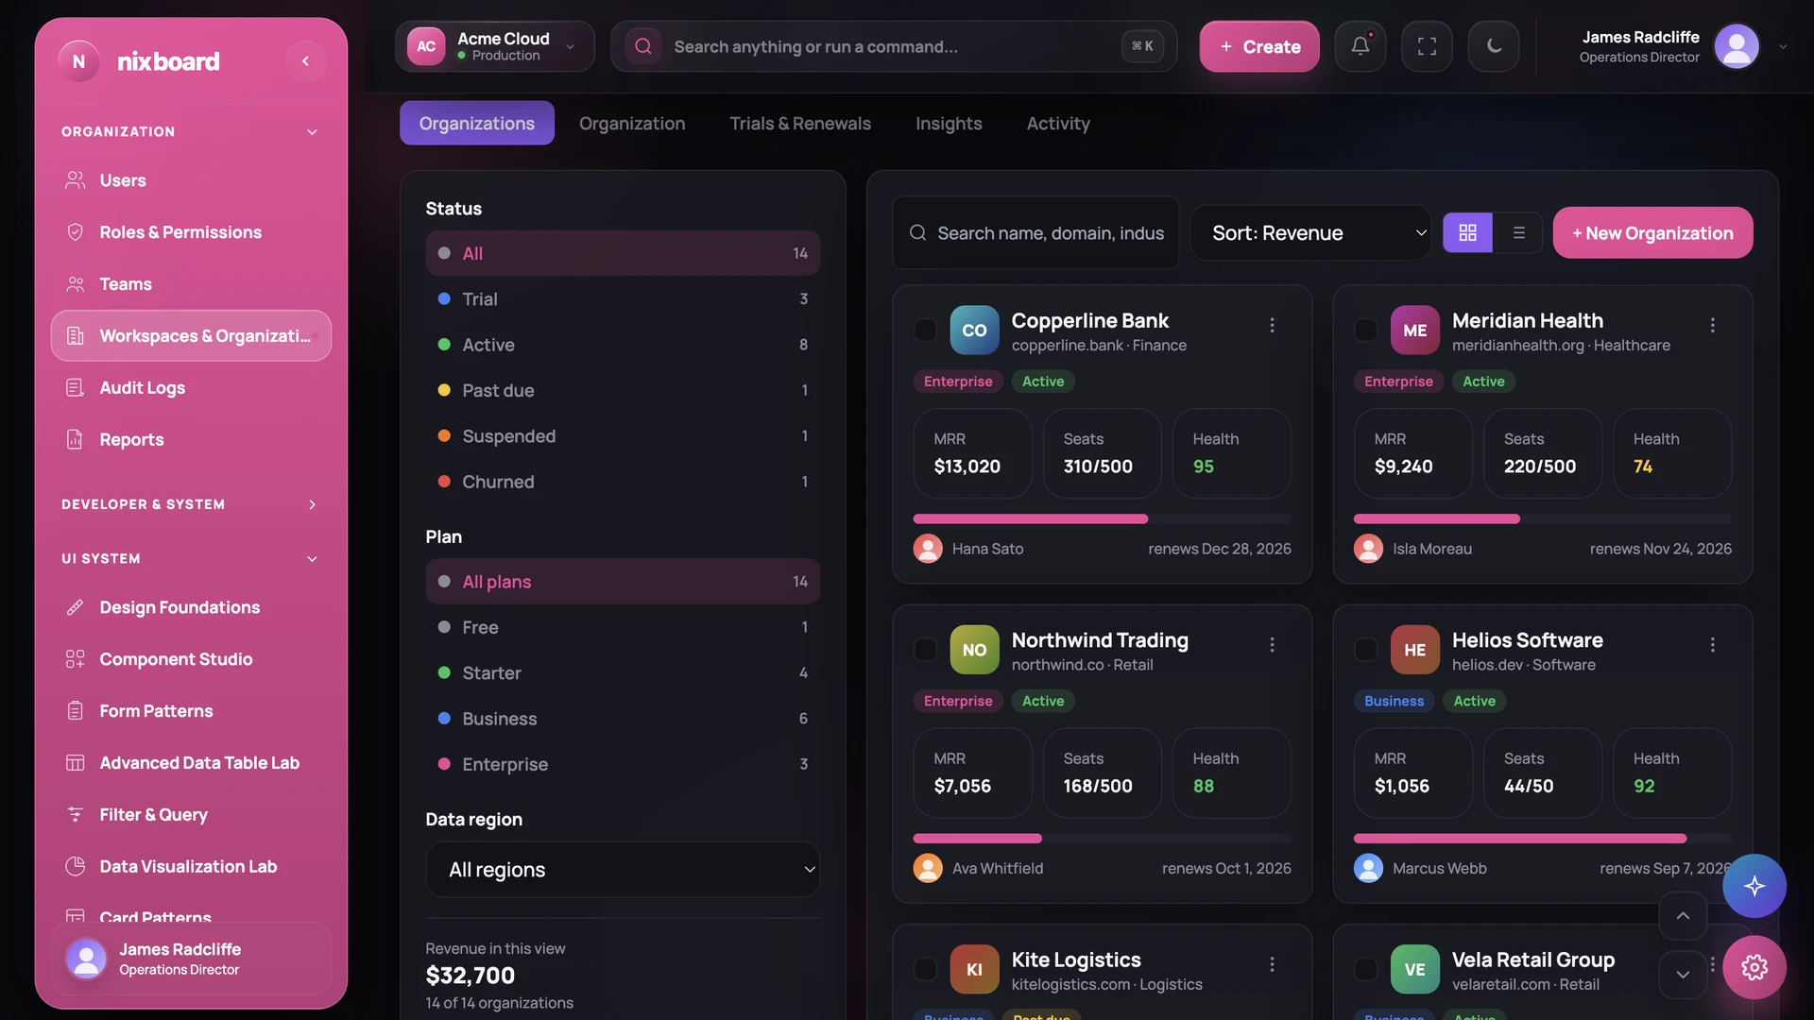Open the Helios Software organization title
This screenshot has width=1814, height=1020.
[x=1527, y=640]
